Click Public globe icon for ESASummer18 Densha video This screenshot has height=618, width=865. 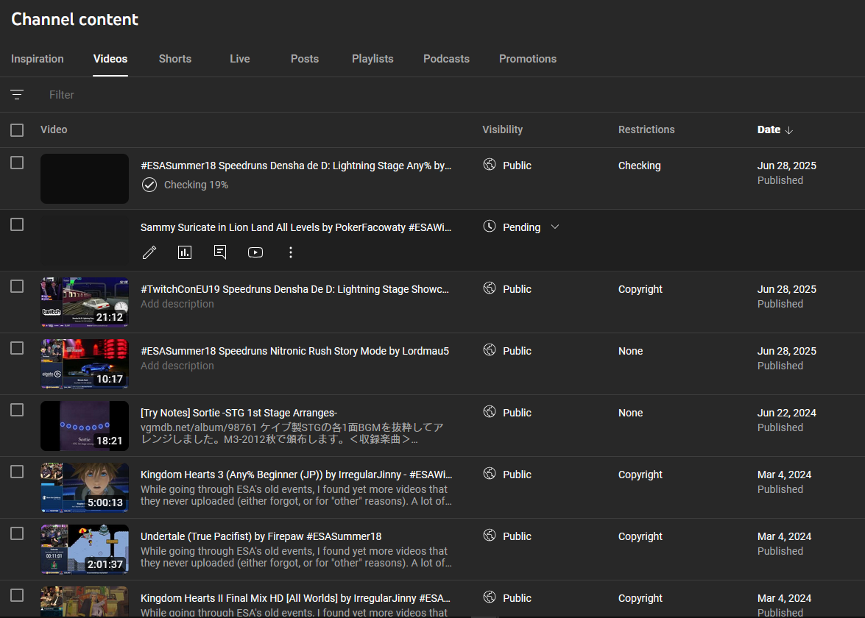(x=490, y=164)
